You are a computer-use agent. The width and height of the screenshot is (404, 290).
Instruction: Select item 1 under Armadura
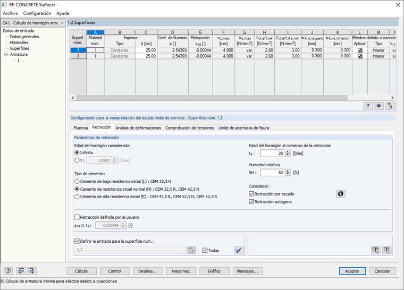pos(18,60)
